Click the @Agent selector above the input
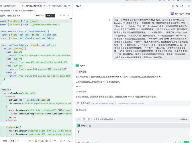192x143 pixels. pyautogui.click(x=83, y=126)
